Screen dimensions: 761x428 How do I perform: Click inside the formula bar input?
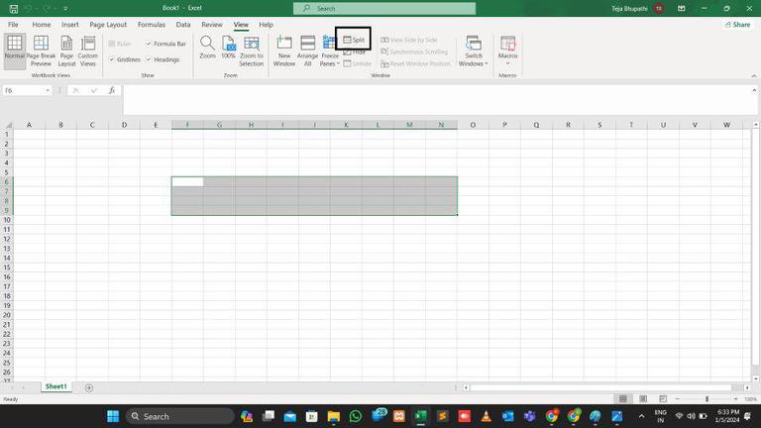click(435, 99)
